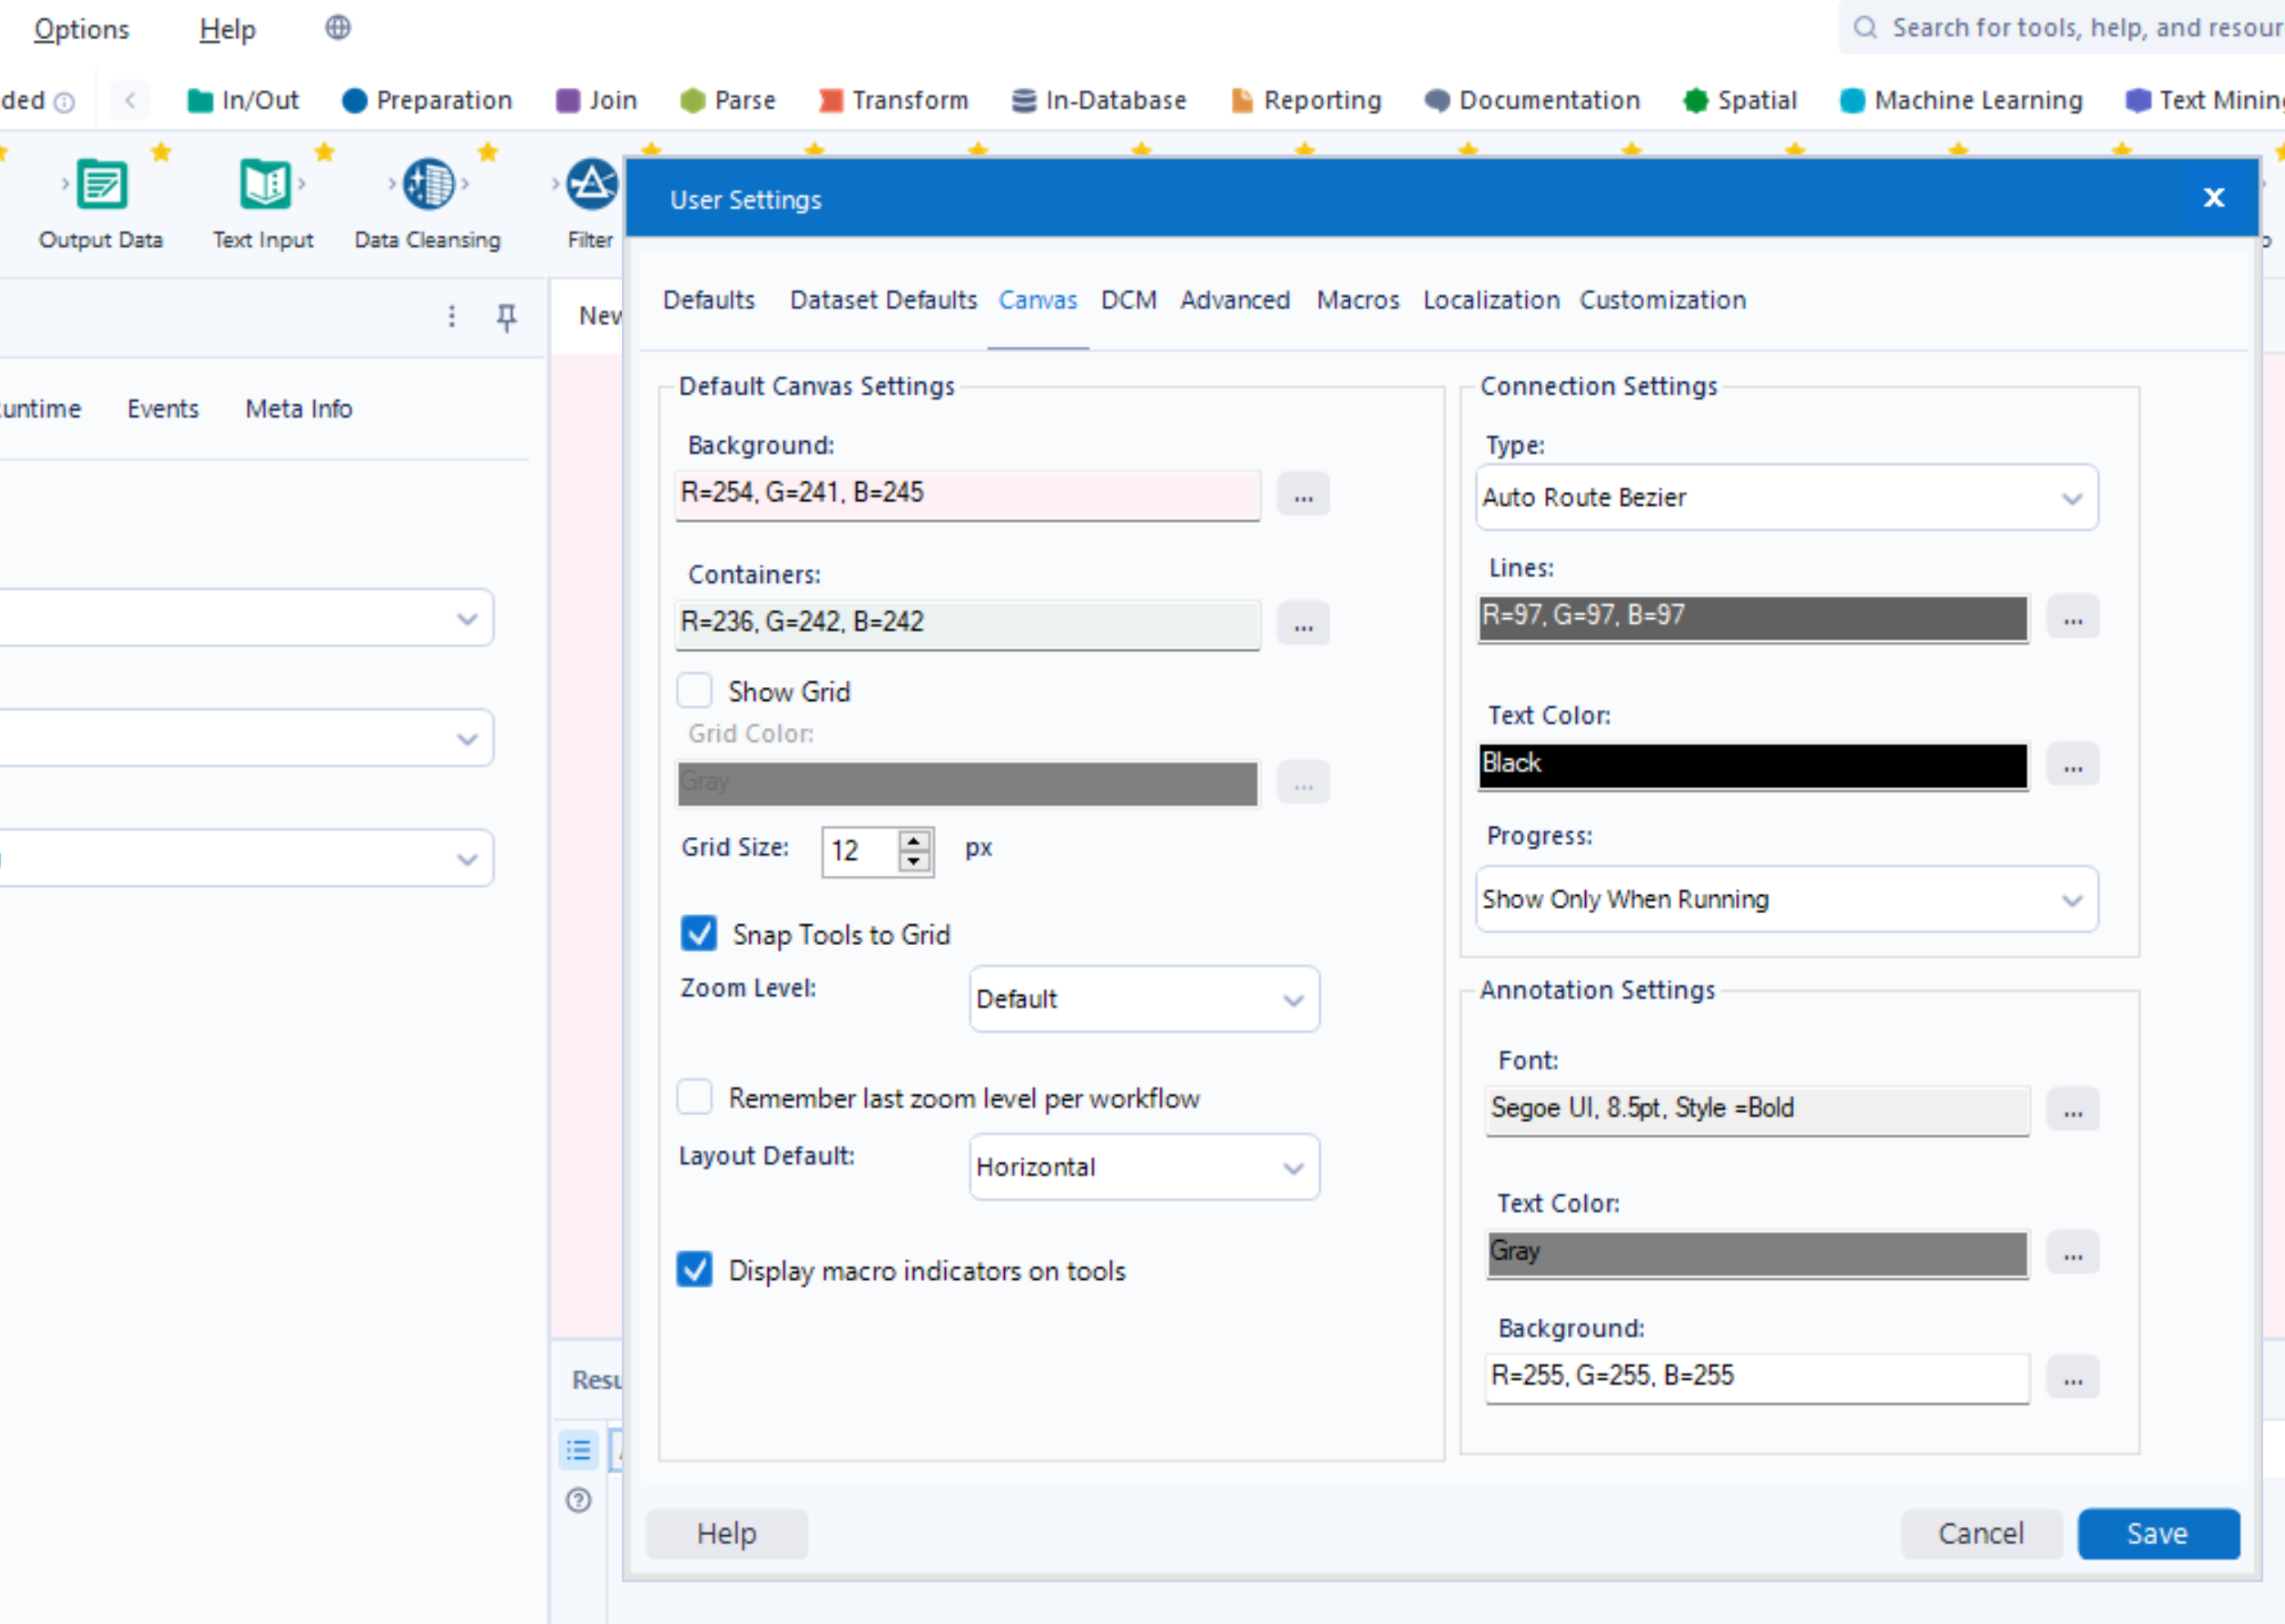2285x1624 pixels.
Task: Click the globe language icon
Action: pos(338,28)
